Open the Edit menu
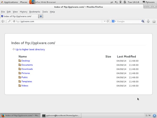The width and height of the screenshot is (157, 118). click(9, 12)
